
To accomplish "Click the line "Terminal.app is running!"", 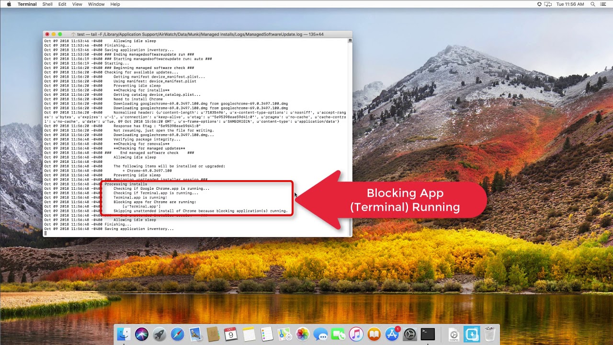I will click(x=140, y=197).
